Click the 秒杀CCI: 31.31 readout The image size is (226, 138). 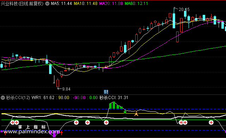(114, 98)
